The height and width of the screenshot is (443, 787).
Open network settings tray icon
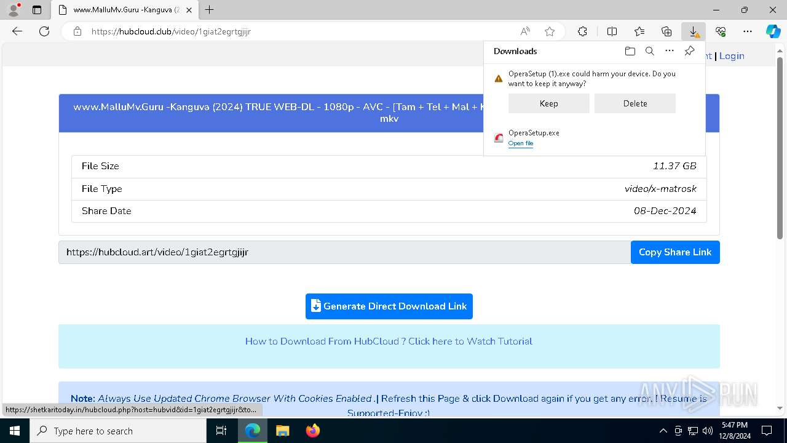tap(693, 431)
